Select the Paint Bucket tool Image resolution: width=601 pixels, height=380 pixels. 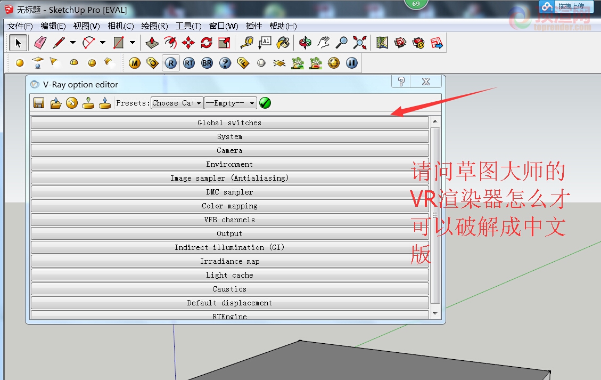283,43
